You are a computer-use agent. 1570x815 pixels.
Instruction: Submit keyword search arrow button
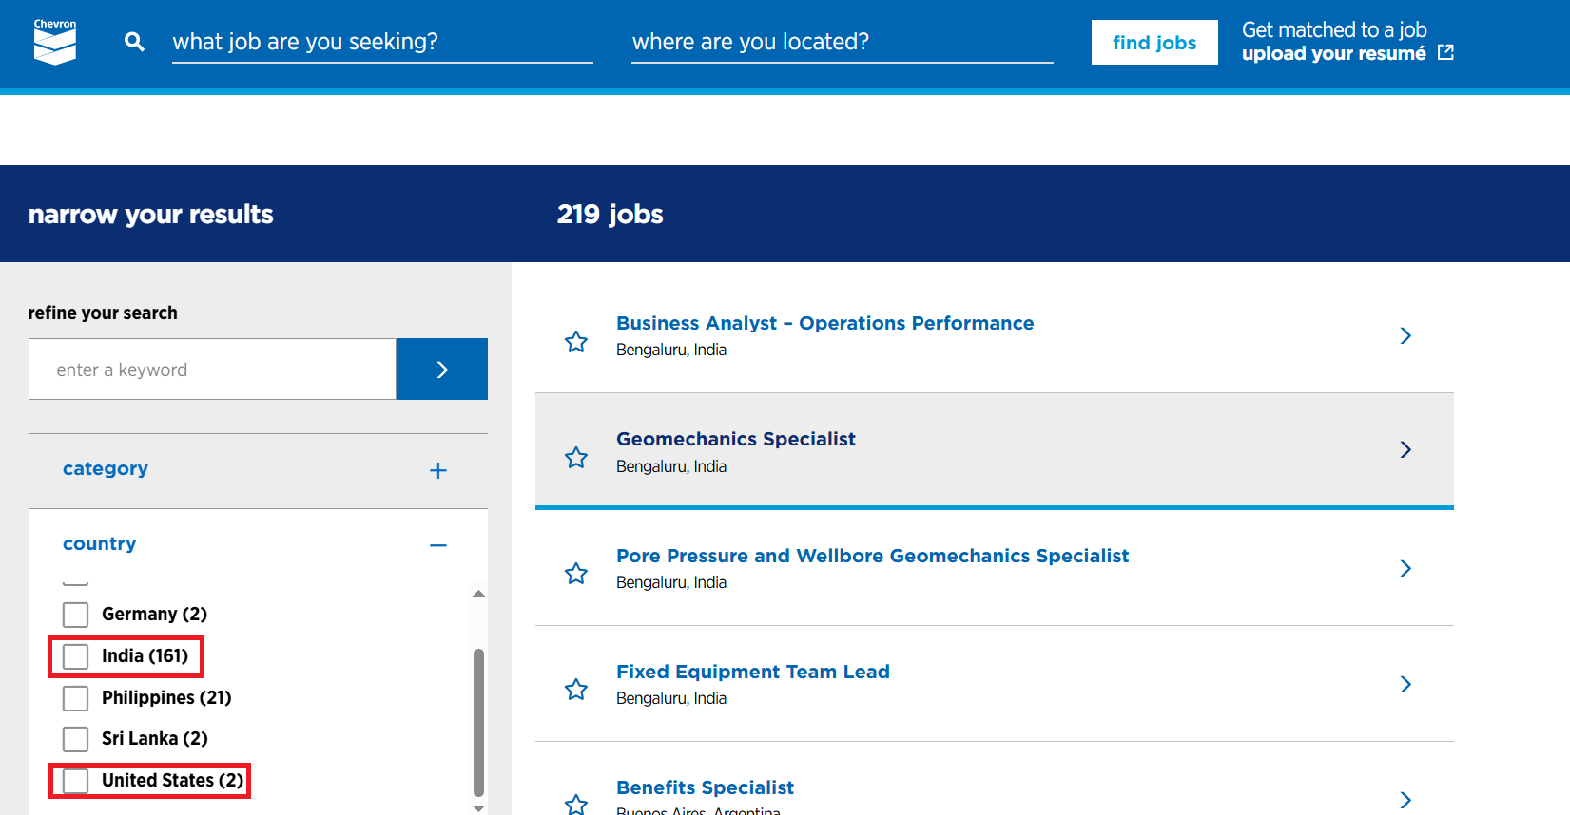441,370
